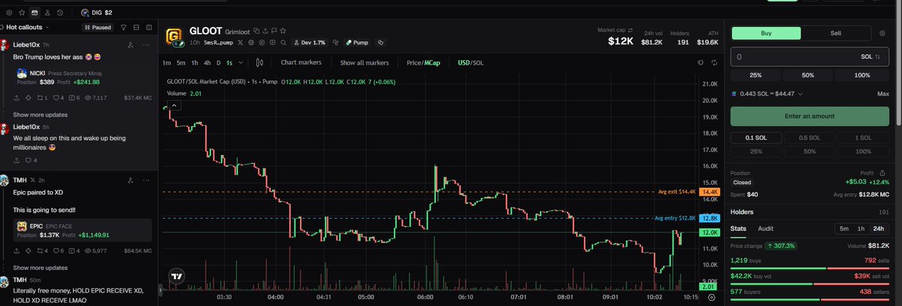Select the 1h chart timeframe
Viewport: 902px width, 306px height.
click(x=195, y=63)
